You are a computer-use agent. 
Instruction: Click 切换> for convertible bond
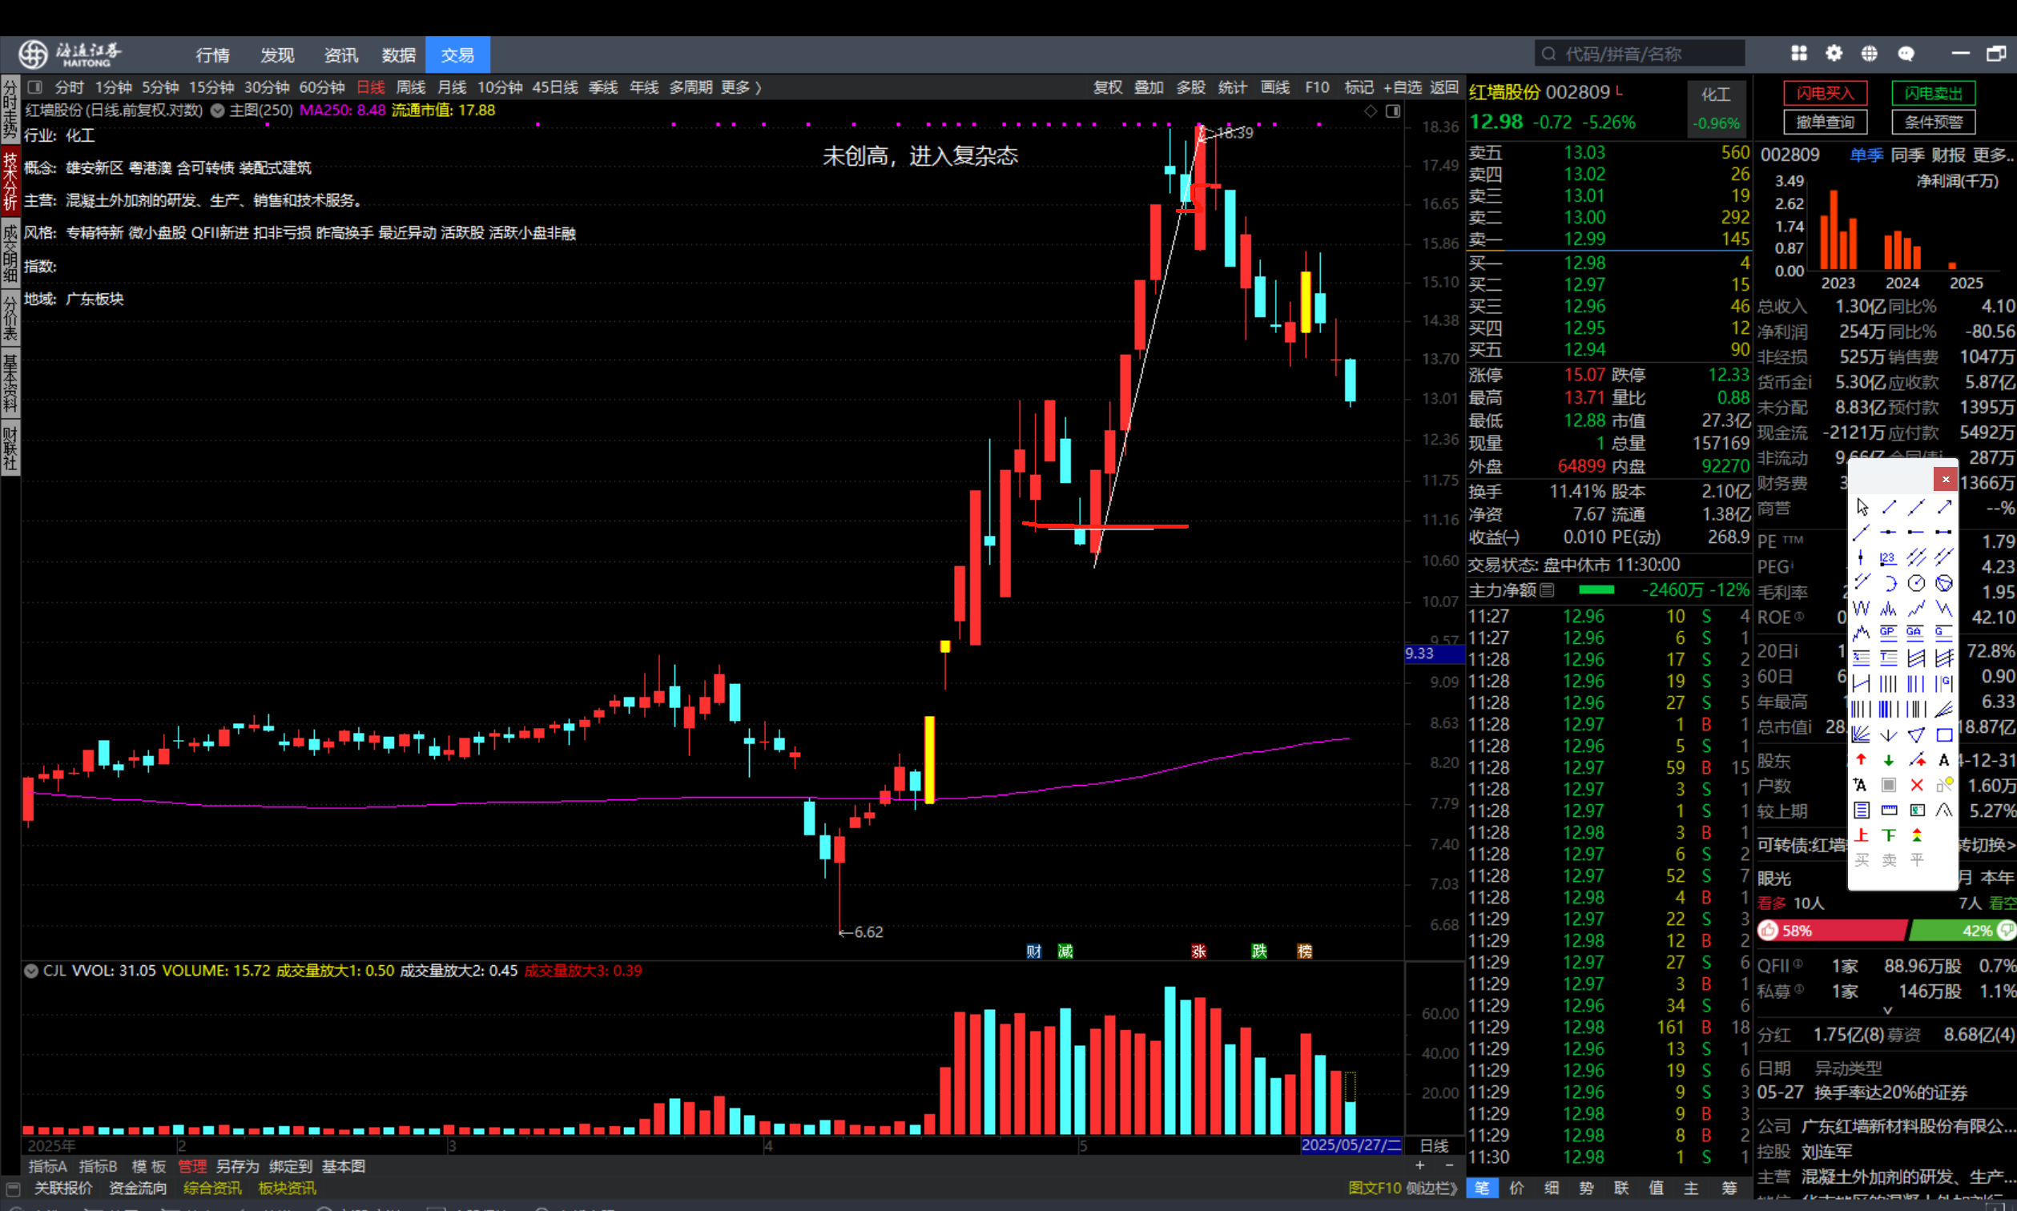(1995, 844)
